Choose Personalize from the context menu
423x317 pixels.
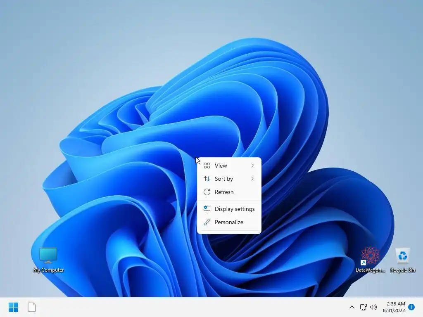pyautogui.click(x=229, y=222)
